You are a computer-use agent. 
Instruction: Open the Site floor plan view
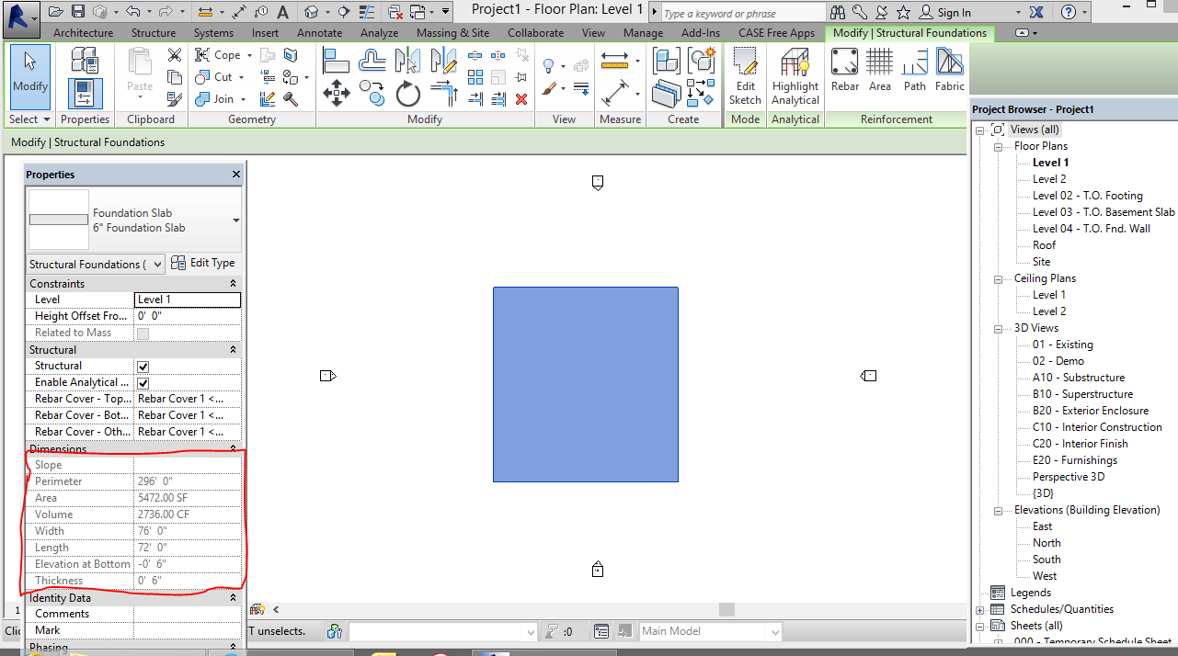pos(1041,262)
